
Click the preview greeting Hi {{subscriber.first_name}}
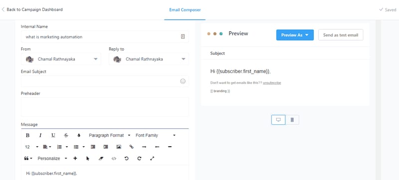[240, 72]
